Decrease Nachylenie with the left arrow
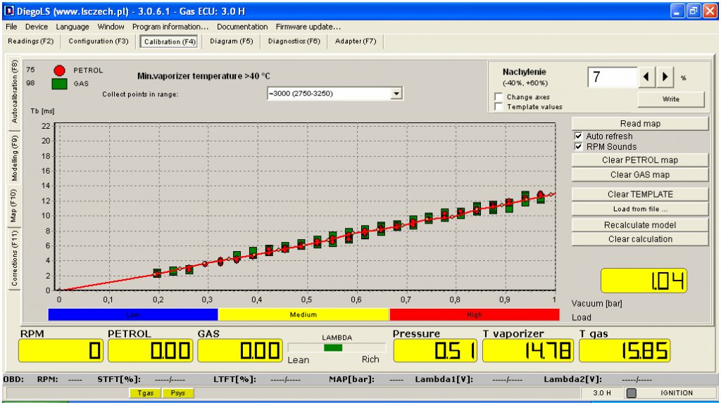The height and width of the screenshot is (403, 721). [646, 77]
